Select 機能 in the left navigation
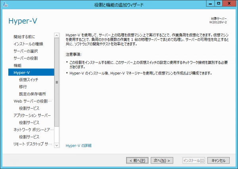 coord(18,65)
